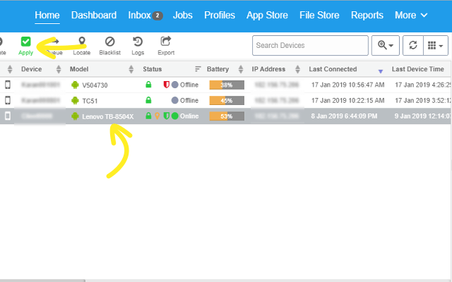Sort by the Model column header

click(x=79, y=69)
